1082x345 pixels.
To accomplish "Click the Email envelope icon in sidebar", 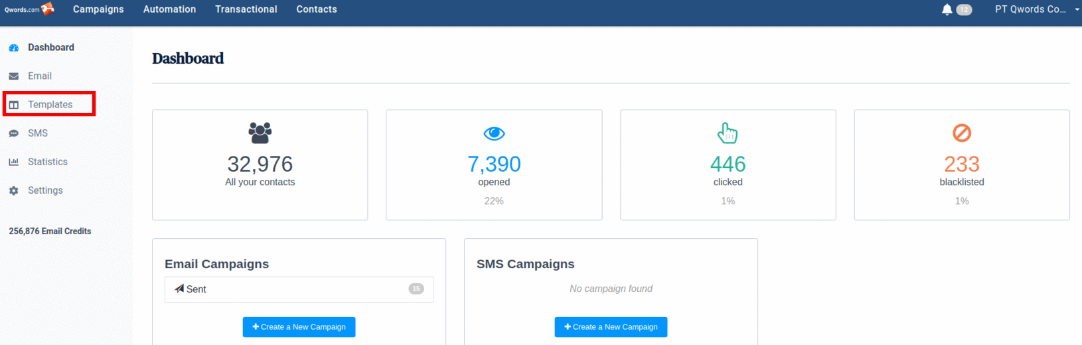I will click(x=14, y=76).
